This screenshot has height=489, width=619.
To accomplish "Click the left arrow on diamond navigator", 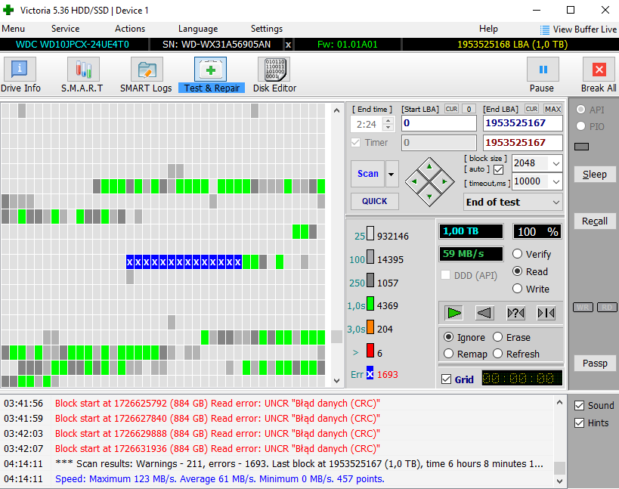I will [414, 181].
